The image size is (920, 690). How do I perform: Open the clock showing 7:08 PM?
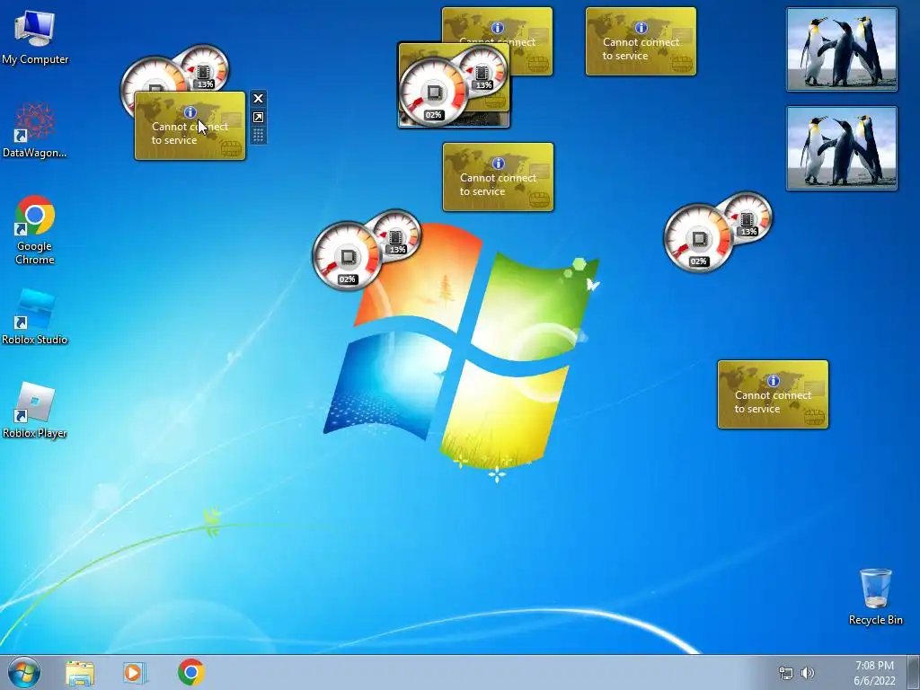point(874,673)
